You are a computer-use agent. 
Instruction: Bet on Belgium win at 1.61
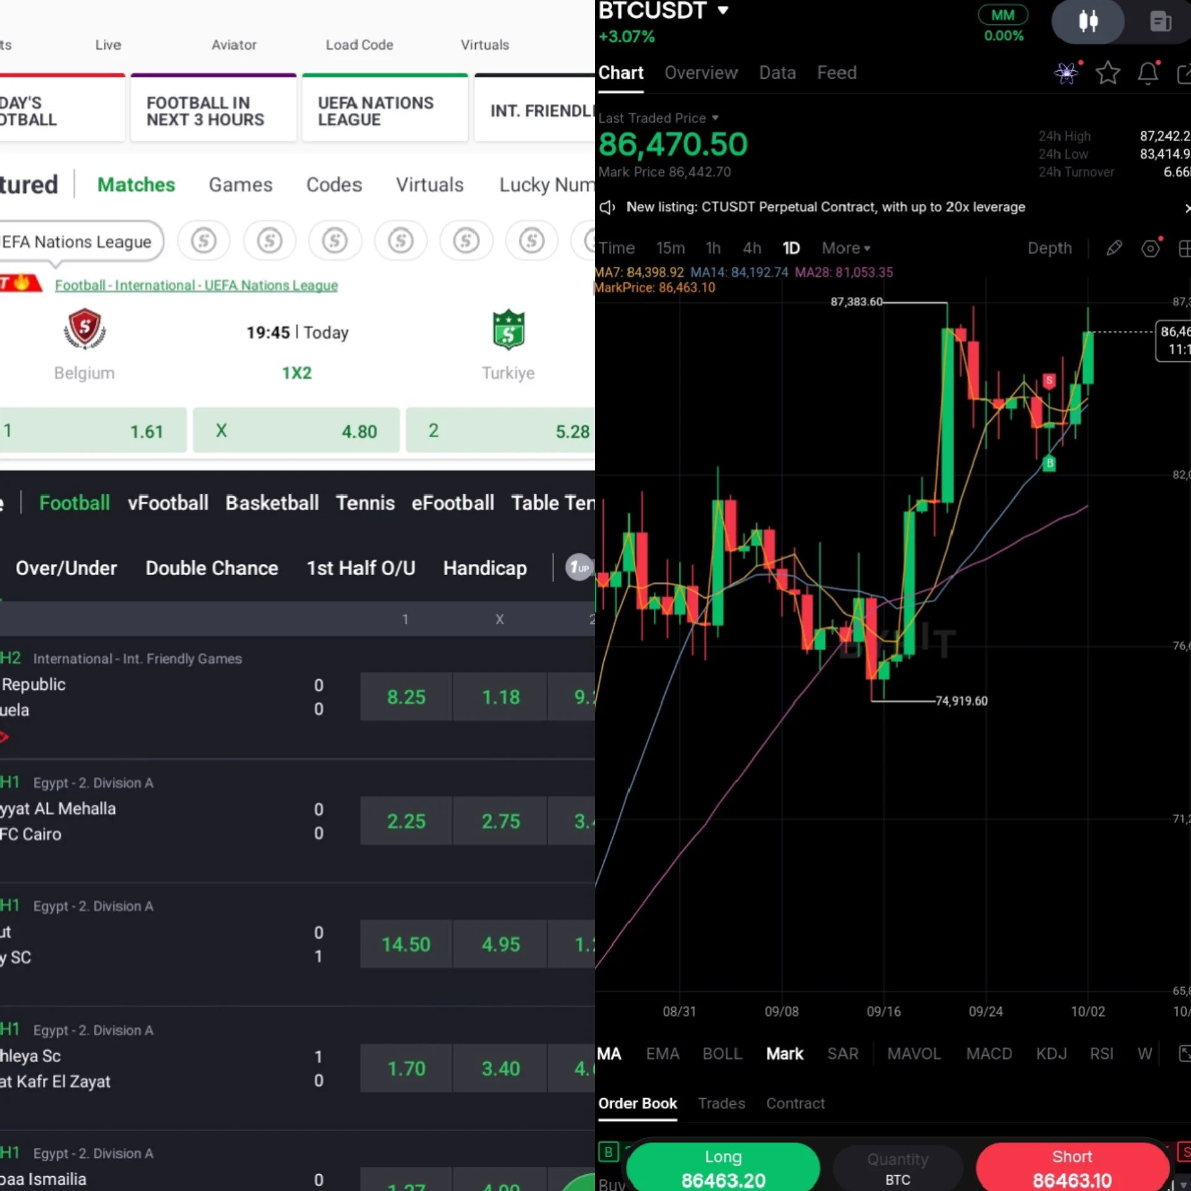pyautogui.click(x=92, y=430)
